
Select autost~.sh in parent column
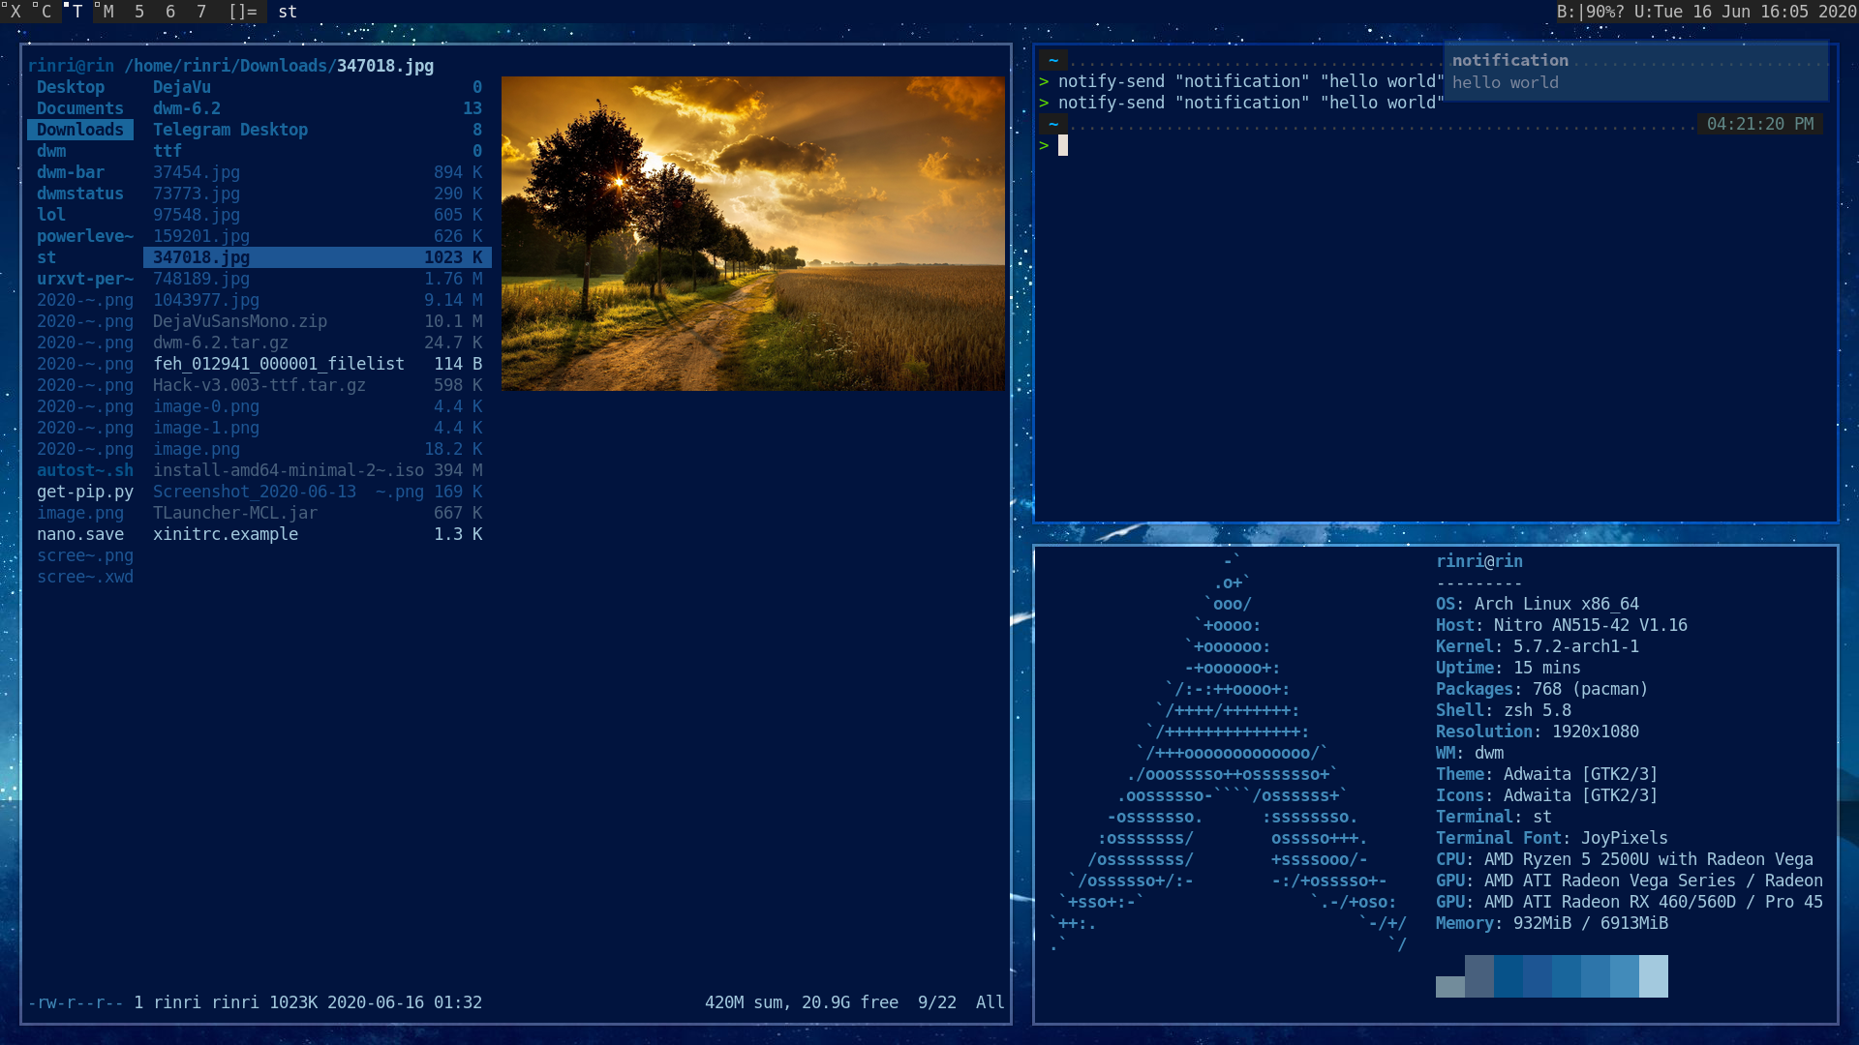tap(85, 470)
